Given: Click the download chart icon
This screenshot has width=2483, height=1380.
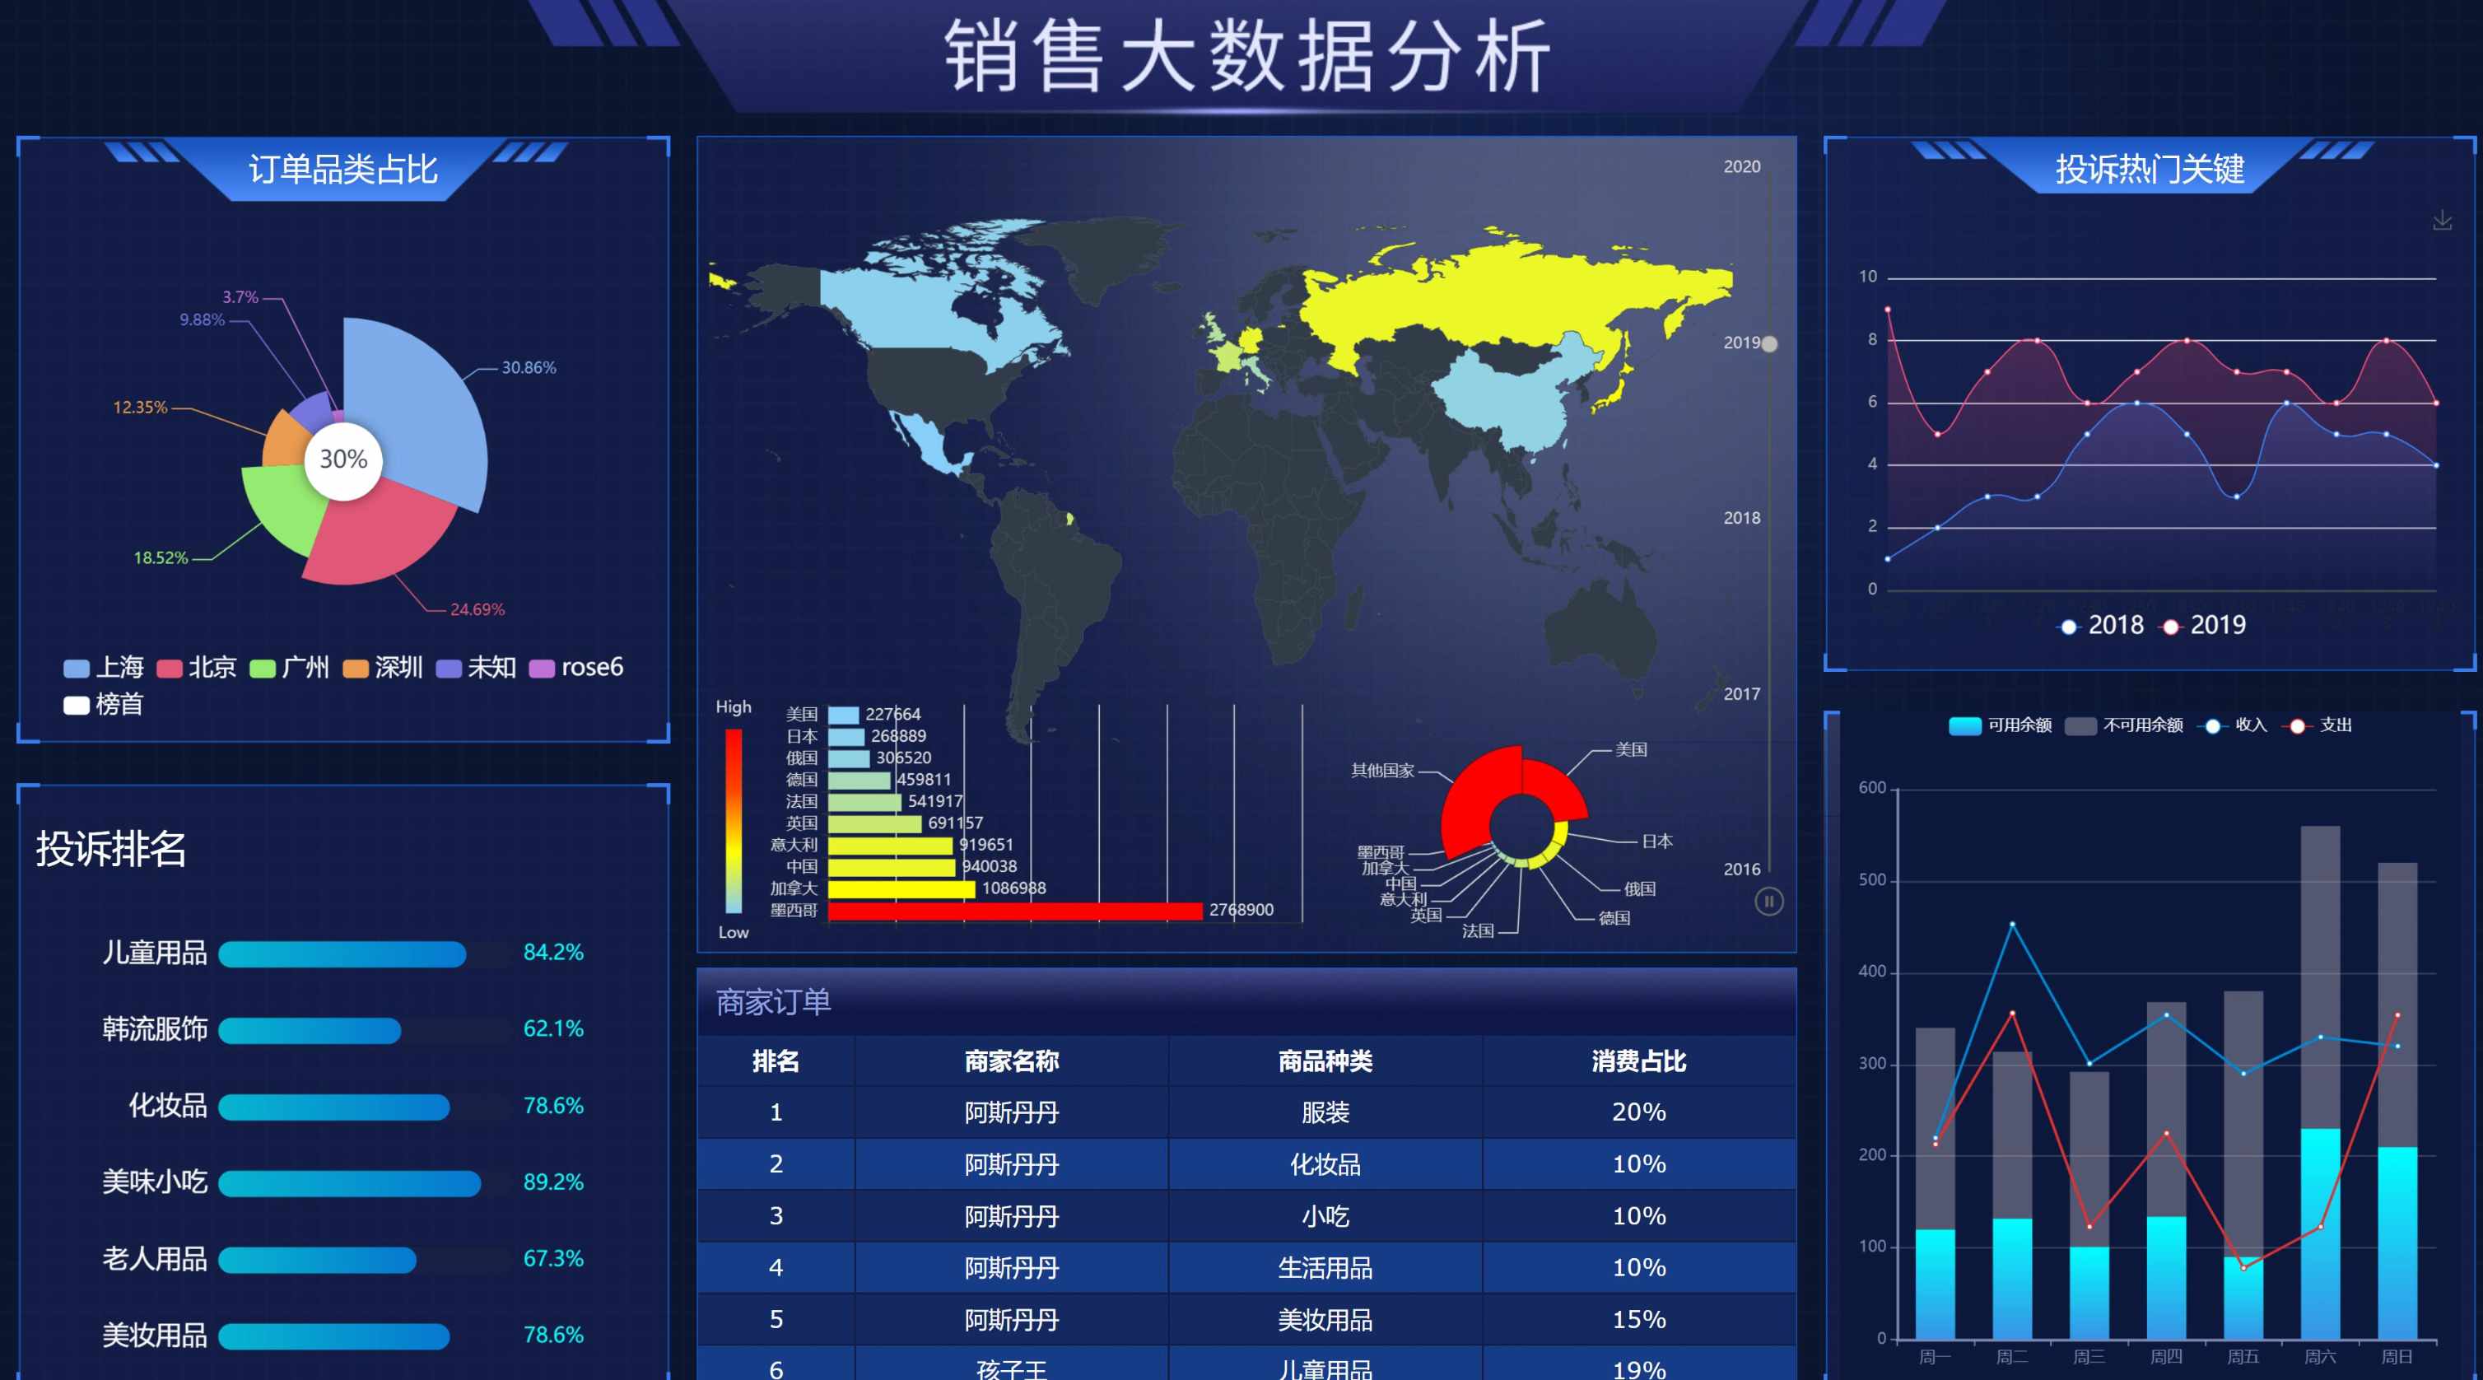Looking at the screenshot, I should click(2442, 221).
